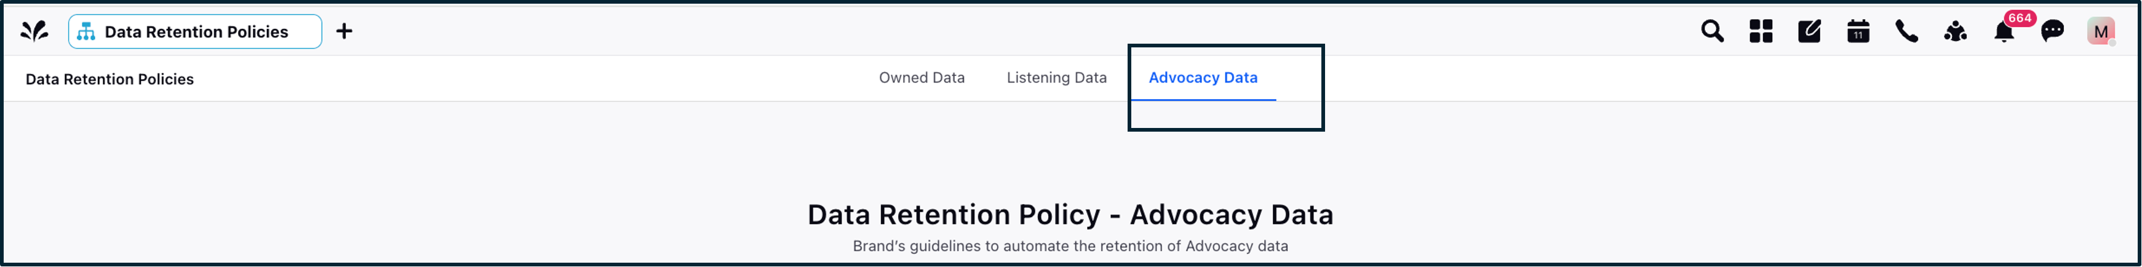Screen dimensions: 2142x267
Task: Open notifications with the bell icon
Action: pos(2003,33)
